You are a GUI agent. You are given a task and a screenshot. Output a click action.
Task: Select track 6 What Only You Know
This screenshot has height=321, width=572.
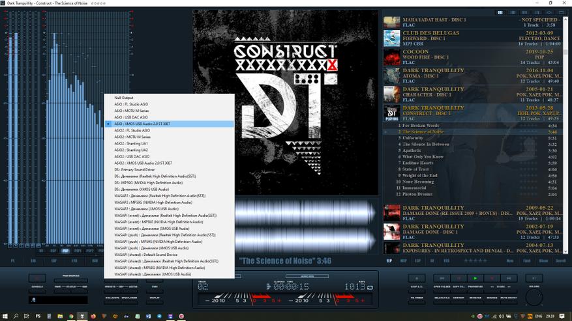473,157
